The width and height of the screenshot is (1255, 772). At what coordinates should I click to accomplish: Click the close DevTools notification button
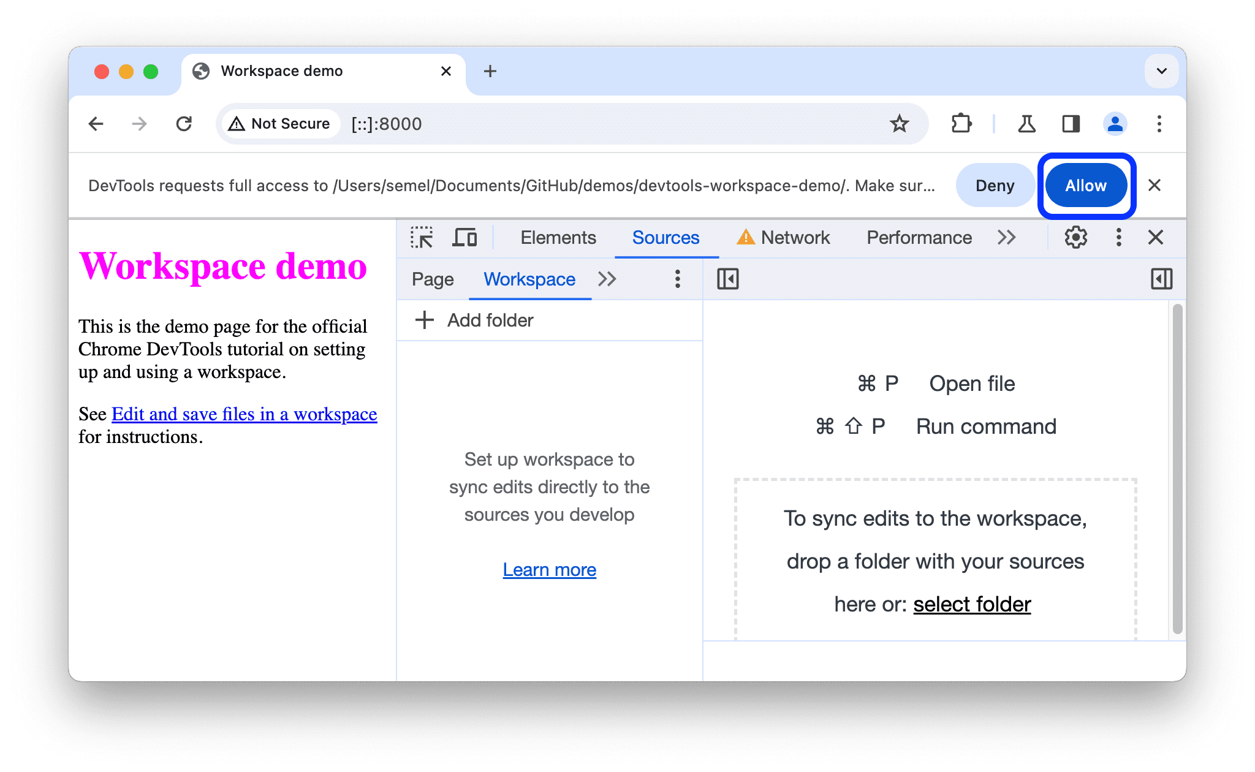click(x=1156, y=186)
